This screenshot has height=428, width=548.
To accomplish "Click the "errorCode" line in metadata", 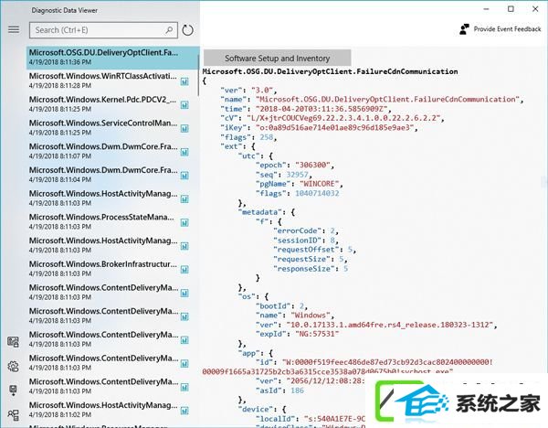I will pyautogui.click(x=304, y=231).
